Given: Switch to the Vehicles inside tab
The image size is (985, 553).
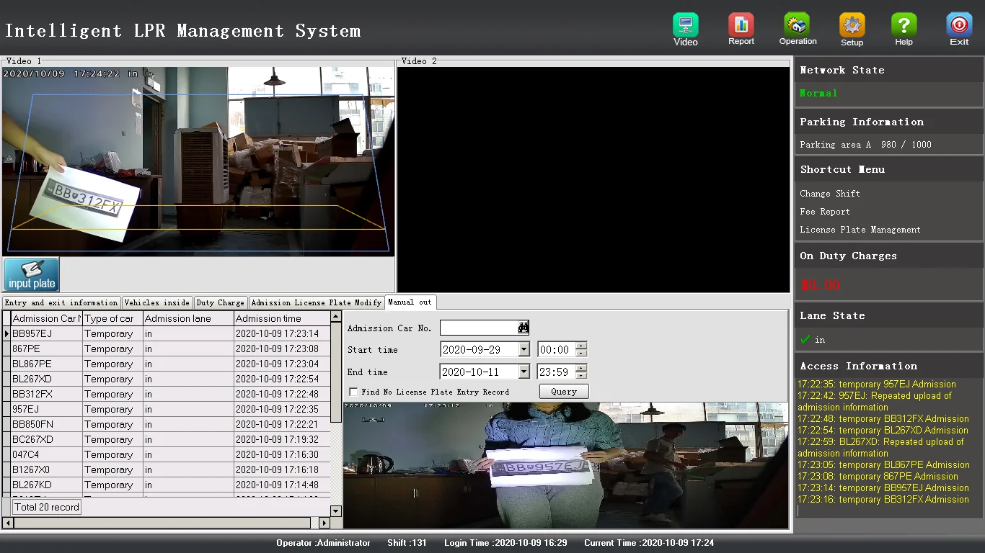Looking at the screenshot, I should pyautogui.click(x=156, y=302).
